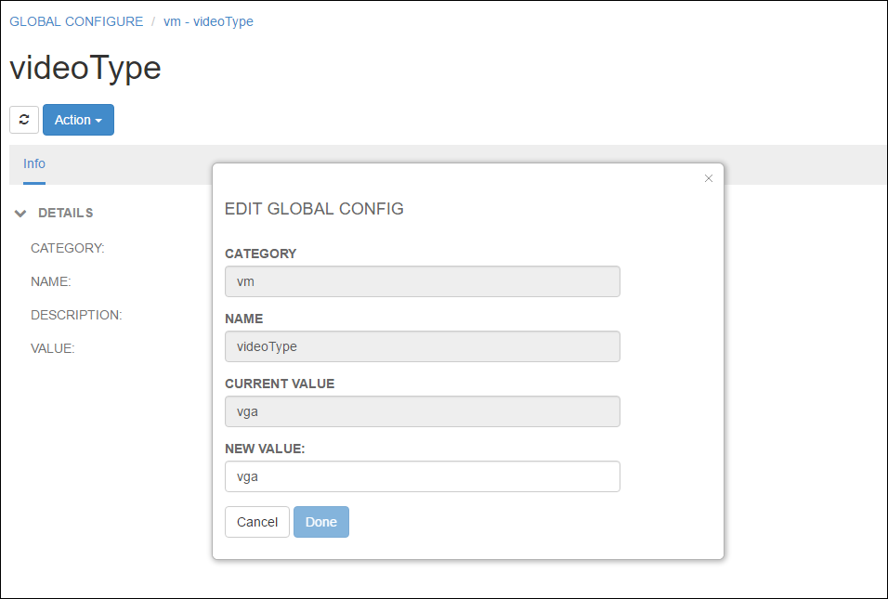Click the Current Value field in dialog
The height and width of the screenshot is (599, 888).
pos(422,411)
